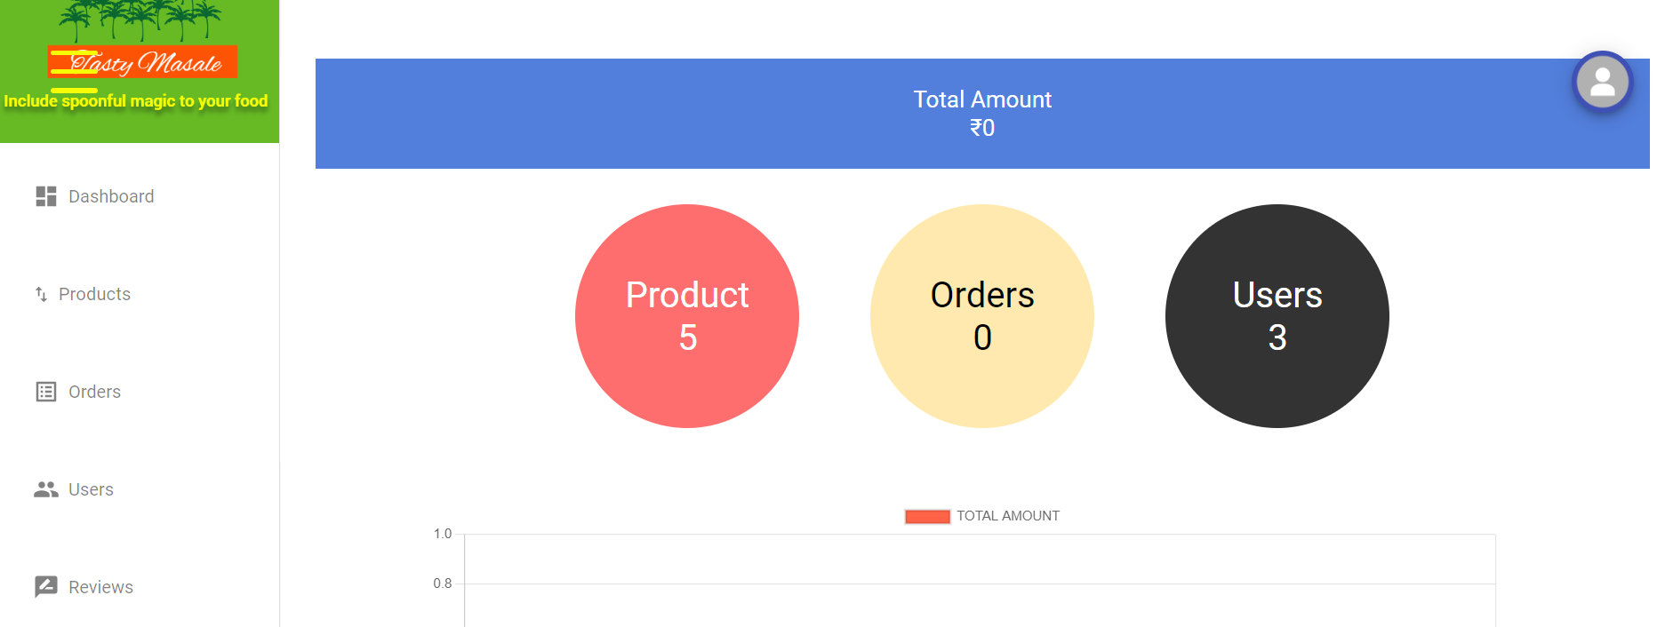Click the dark Users 3 circle
Image resolution: width=1673 pixels, height=627 pixels.
(1277, 316)
